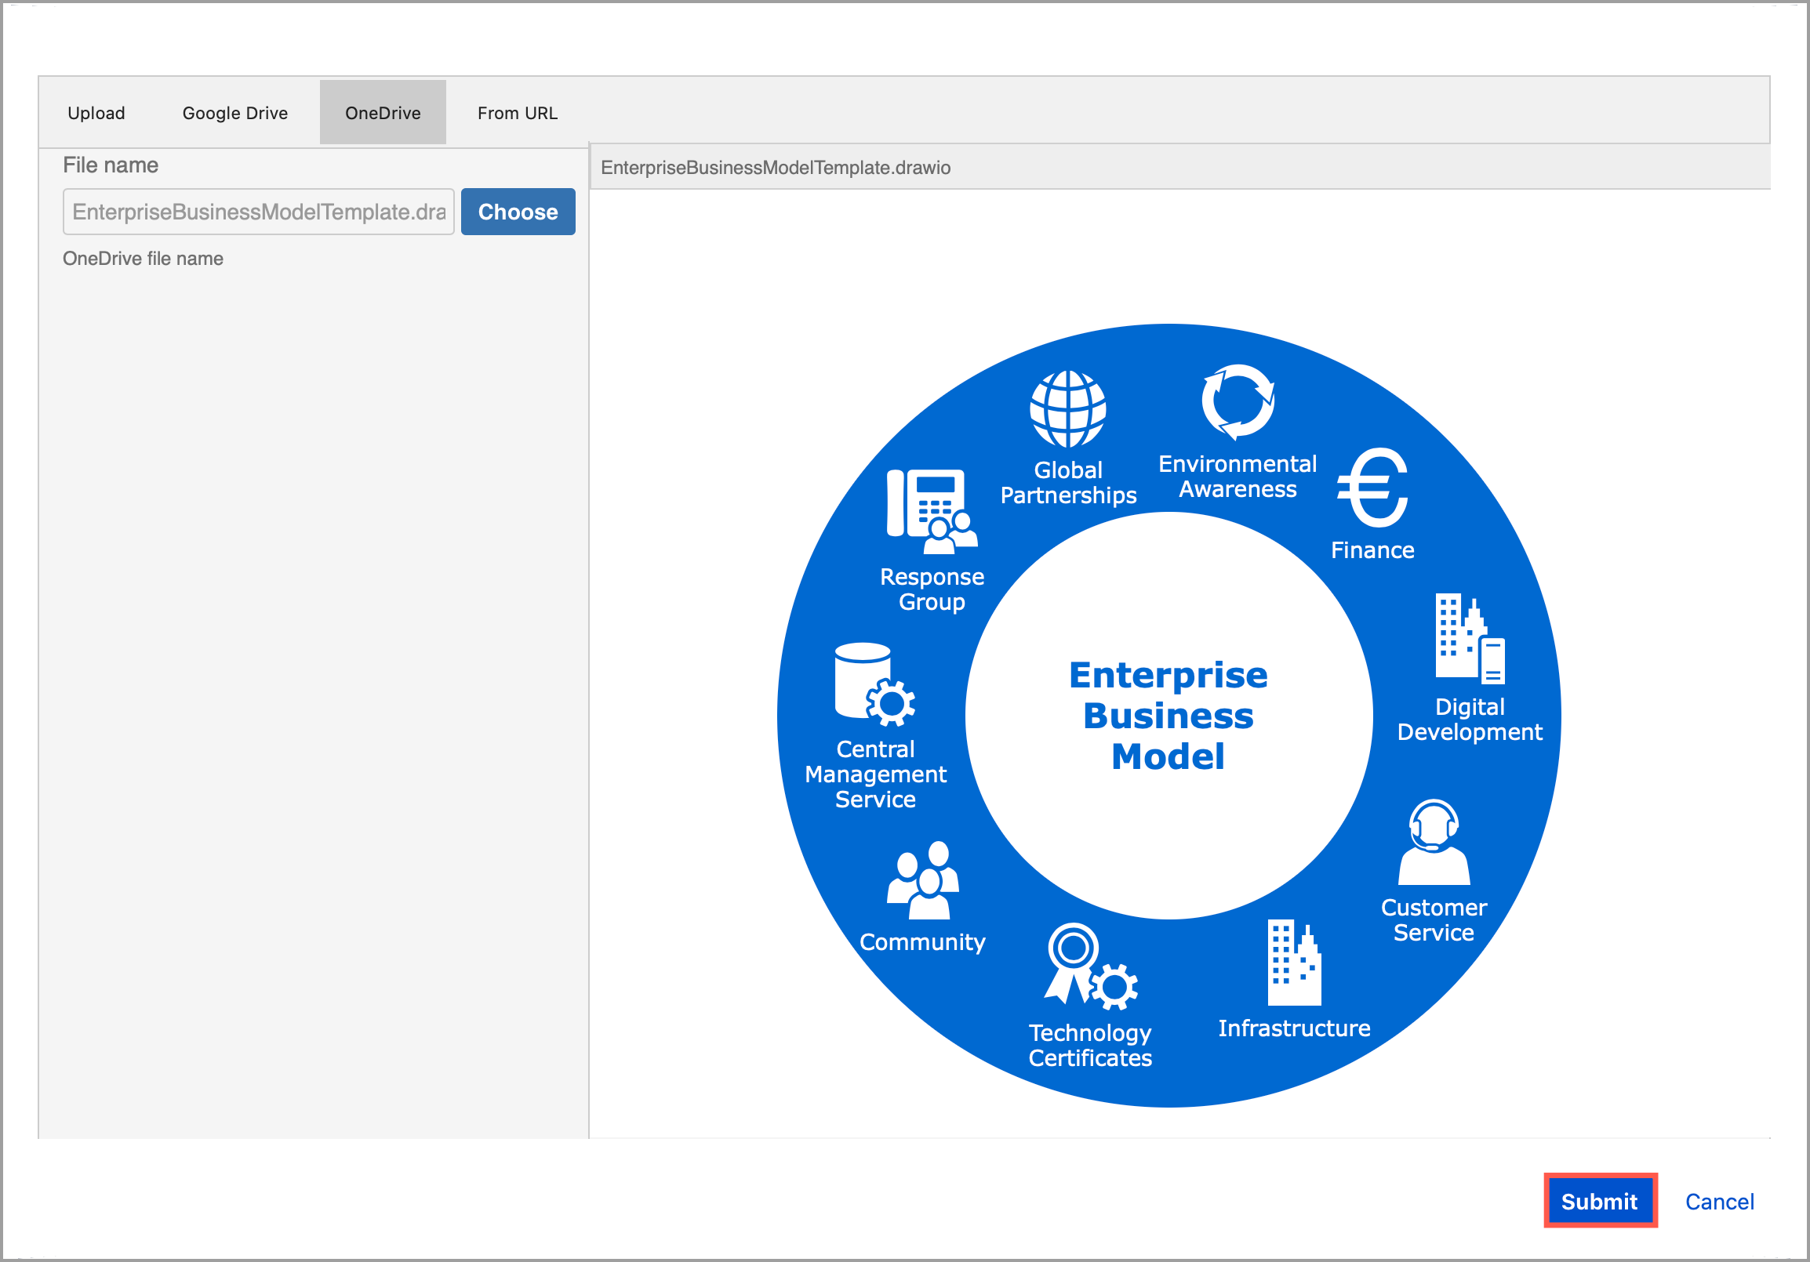1810x1262 pixels.
Task: Click the EnterpriseBusinessModelTemplate.drawio preview header
Action: [776, 167]
